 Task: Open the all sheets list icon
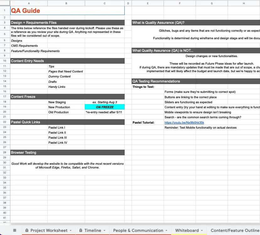(x=14, y=230)
